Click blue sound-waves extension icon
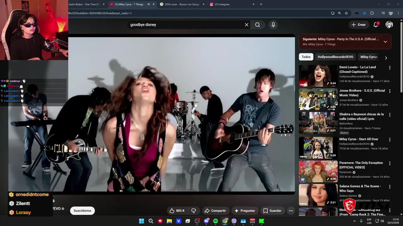This screenshot has height=226, width=403. [x=364, y=13]
